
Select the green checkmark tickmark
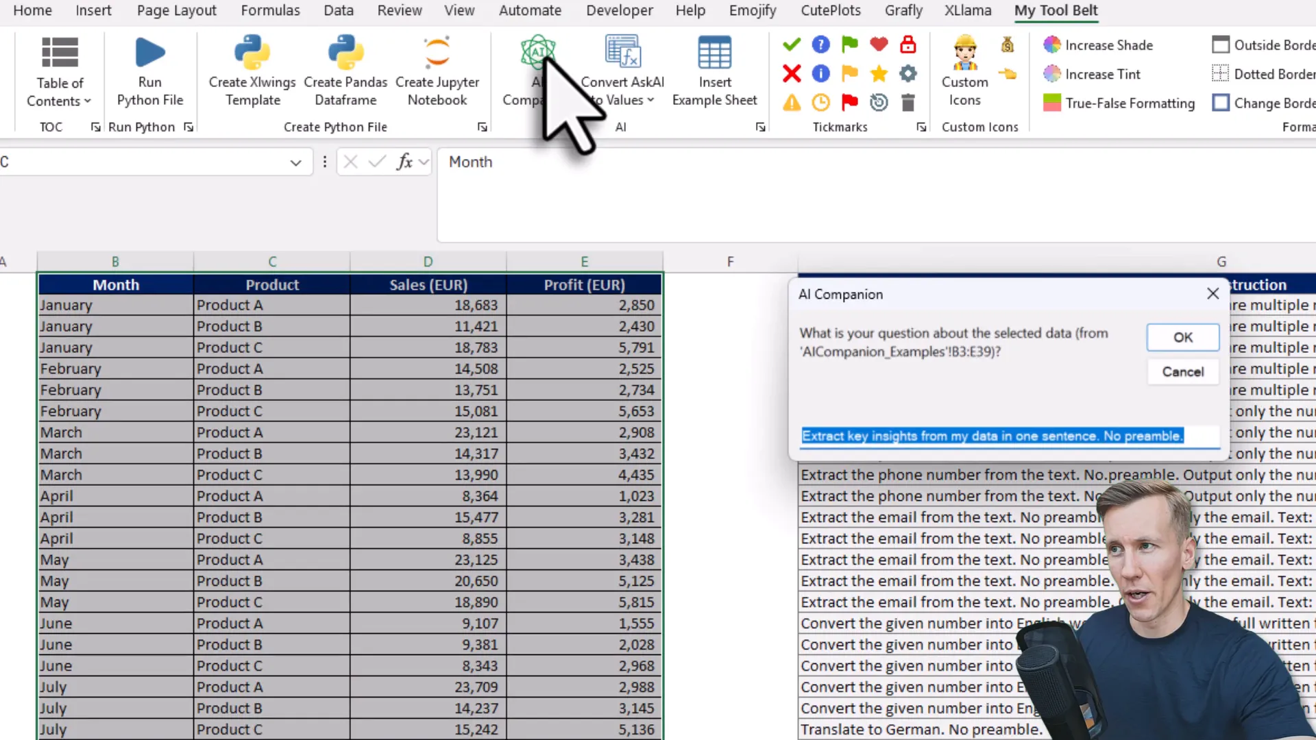point(791,44)
